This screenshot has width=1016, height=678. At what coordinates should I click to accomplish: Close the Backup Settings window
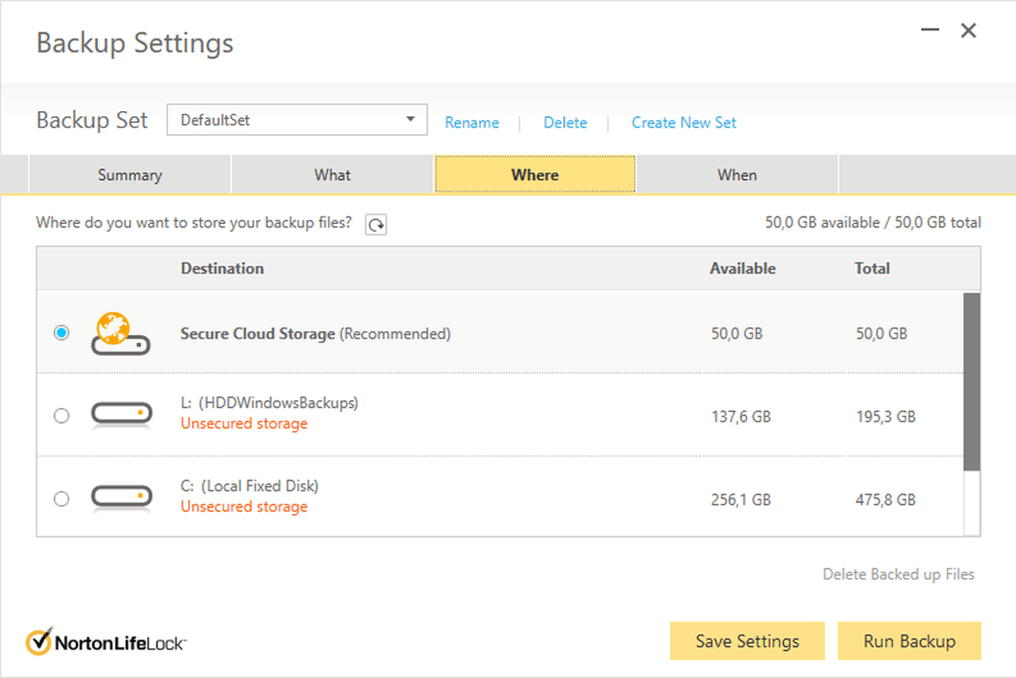coord(968,31)
